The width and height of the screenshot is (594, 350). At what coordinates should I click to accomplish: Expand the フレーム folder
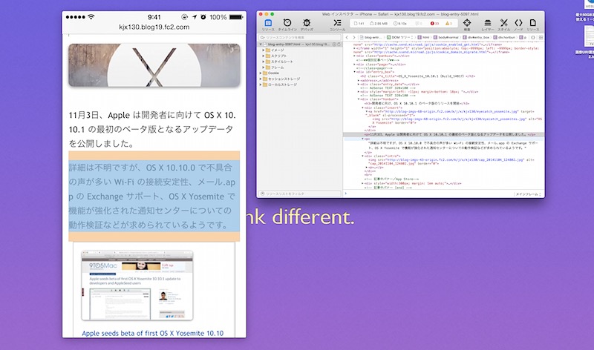click(x=264, y=67)
